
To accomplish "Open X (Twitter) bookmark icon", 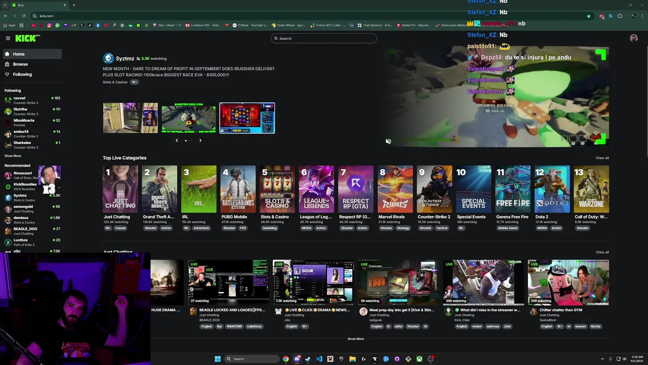I will pyautogui.click(x=82, y=25).
